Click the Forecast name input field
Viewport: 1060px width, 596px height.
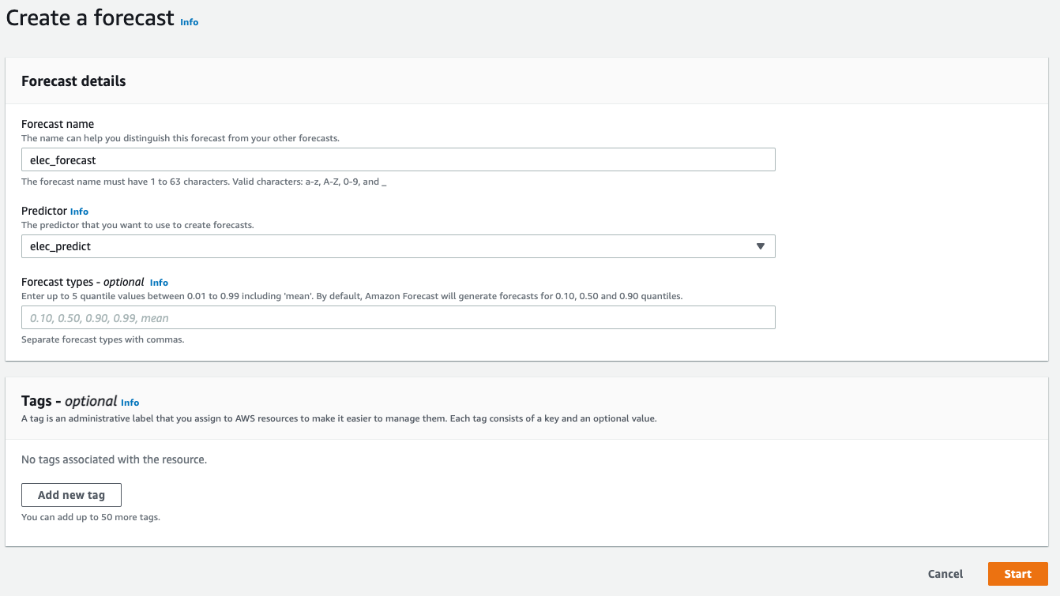point(398,160)
